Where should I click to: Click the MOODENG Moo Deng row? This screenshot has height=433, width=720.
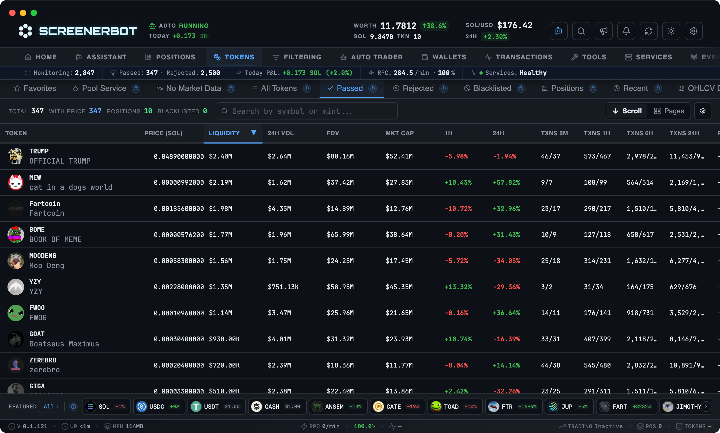point(360,261)
